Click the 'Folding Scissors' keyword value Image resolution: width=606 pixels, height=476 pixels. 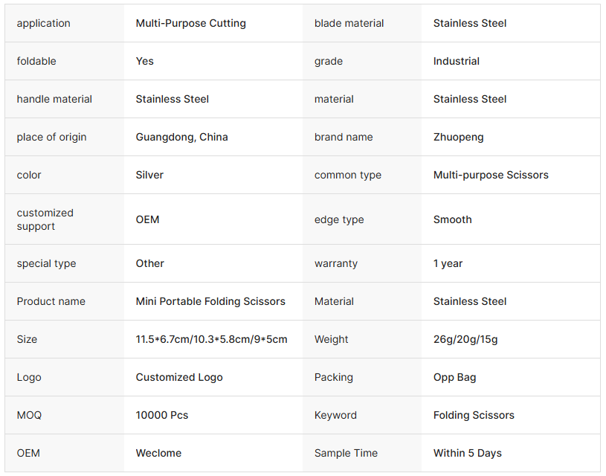pyautogui.click(x=474, y=415)
